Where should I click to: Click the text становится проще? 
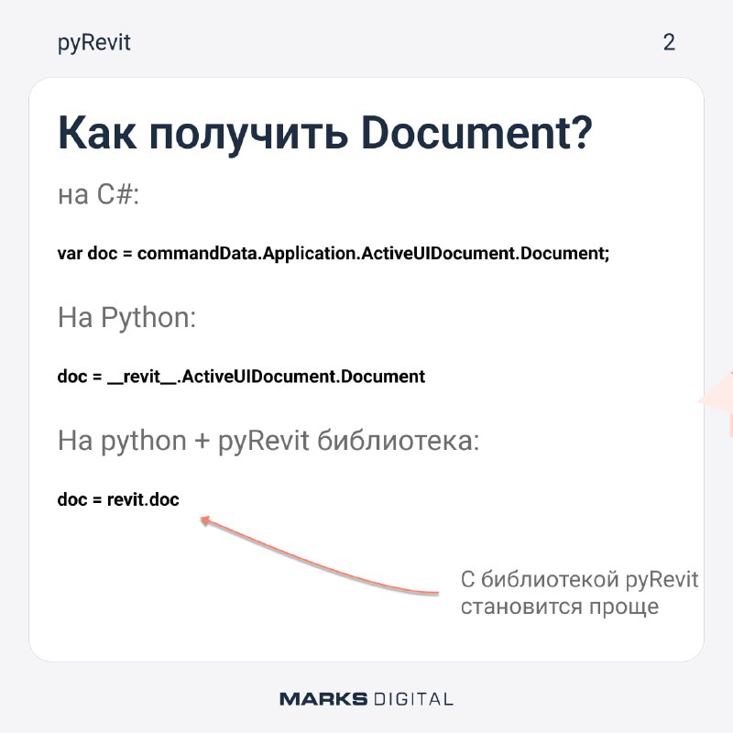560,607
